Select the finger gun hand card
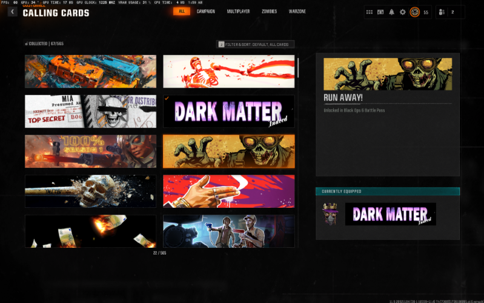Viewport: 484px width, 303px height. [x=229, y=191]
